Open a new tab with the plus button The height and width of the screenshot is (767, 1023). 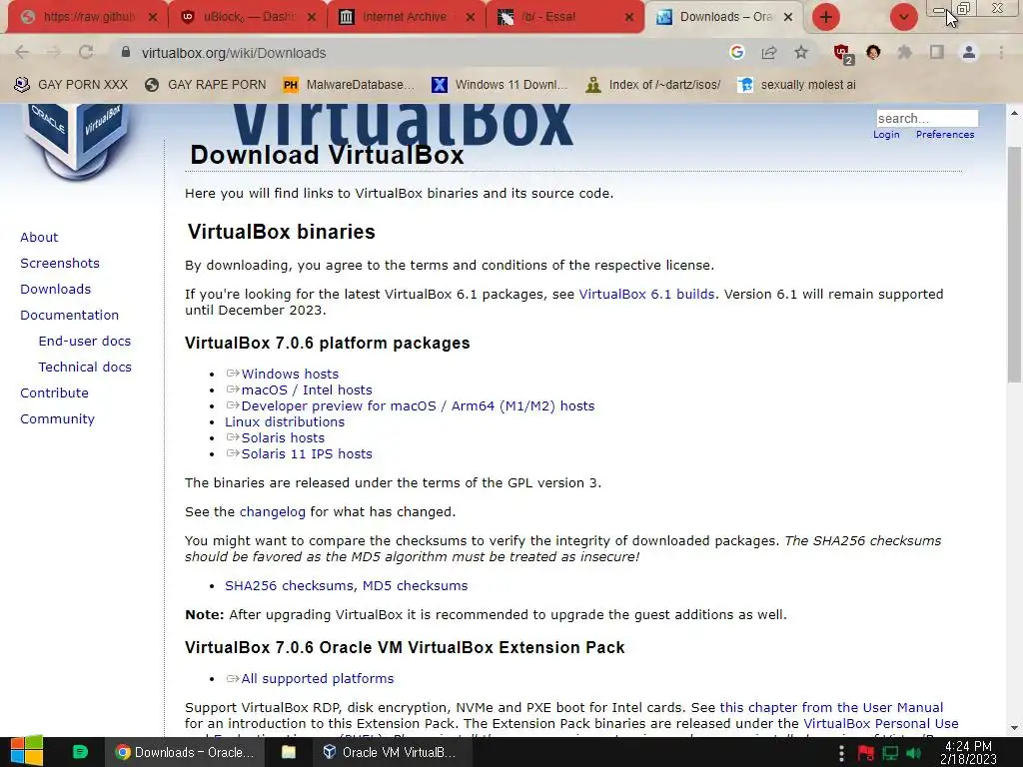coord(826,17)
